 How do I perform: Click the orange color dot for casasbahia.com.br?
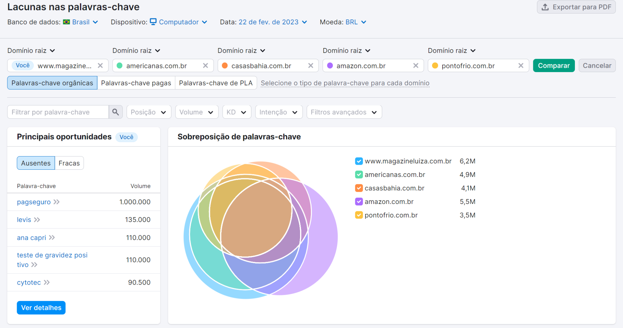click(225, 66)
